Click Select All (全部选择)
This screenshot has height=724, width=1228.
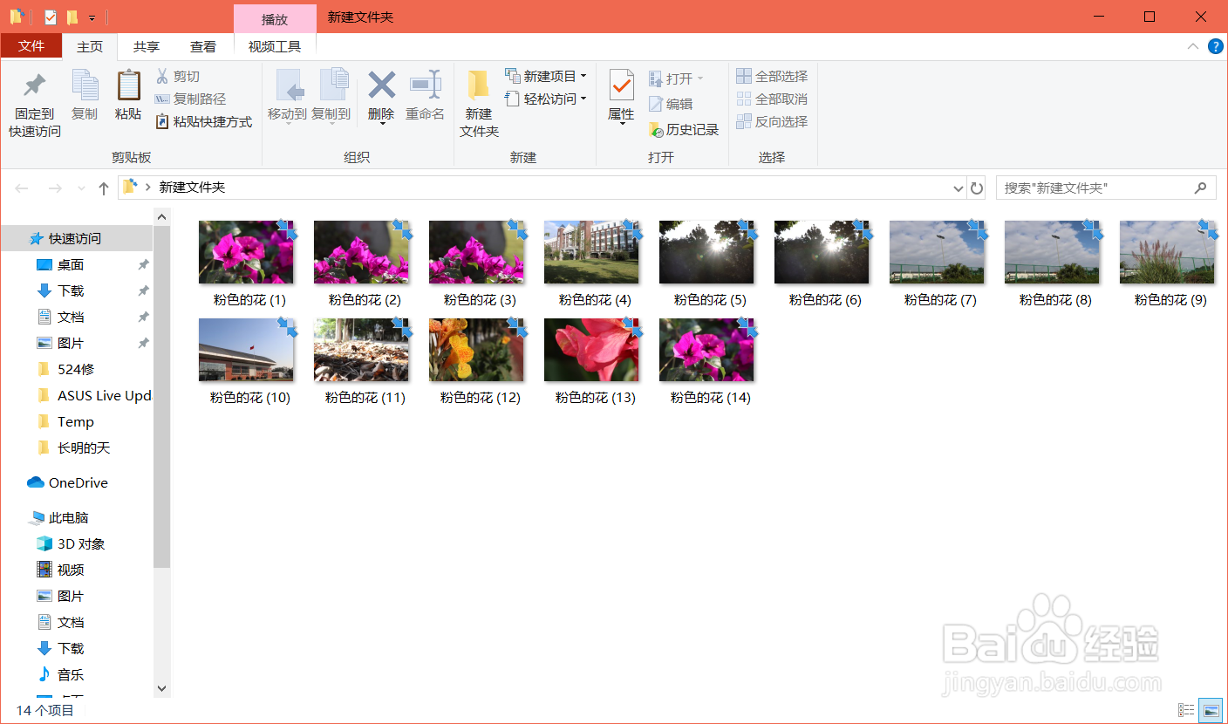coord(772,76)
